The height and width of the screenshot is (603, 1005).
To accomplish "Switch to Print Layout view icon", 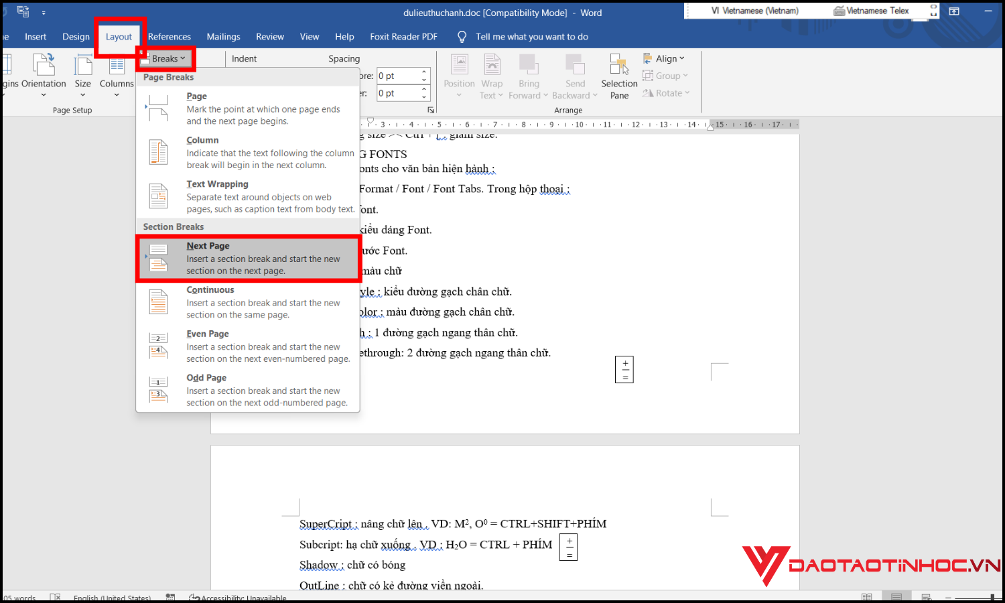I will click(x=896, y=597).
